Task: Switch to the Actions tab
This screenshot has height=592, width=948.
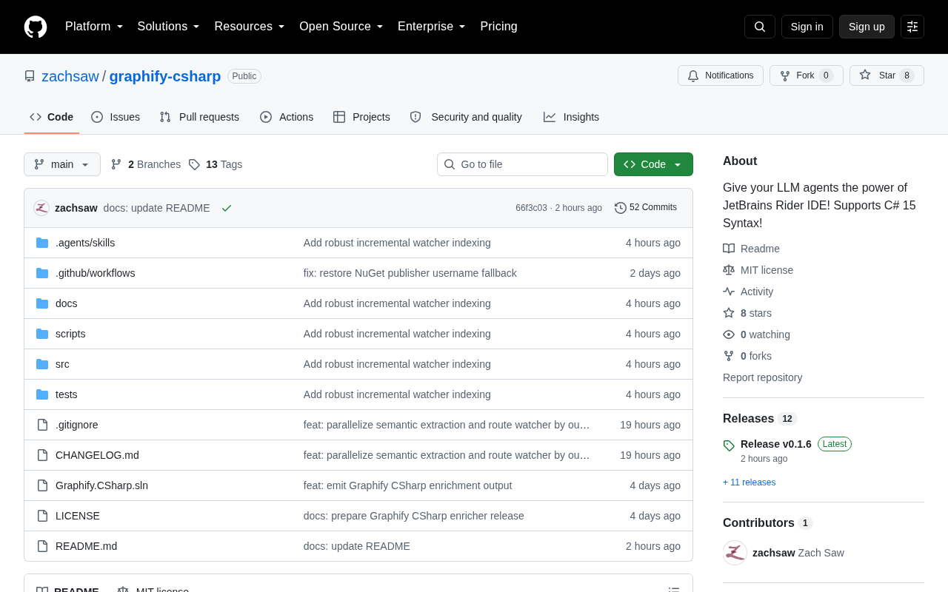Action: coord(287,117)
